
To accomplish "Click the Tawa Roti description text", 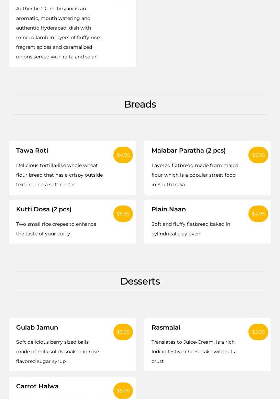I will point(59,175).
